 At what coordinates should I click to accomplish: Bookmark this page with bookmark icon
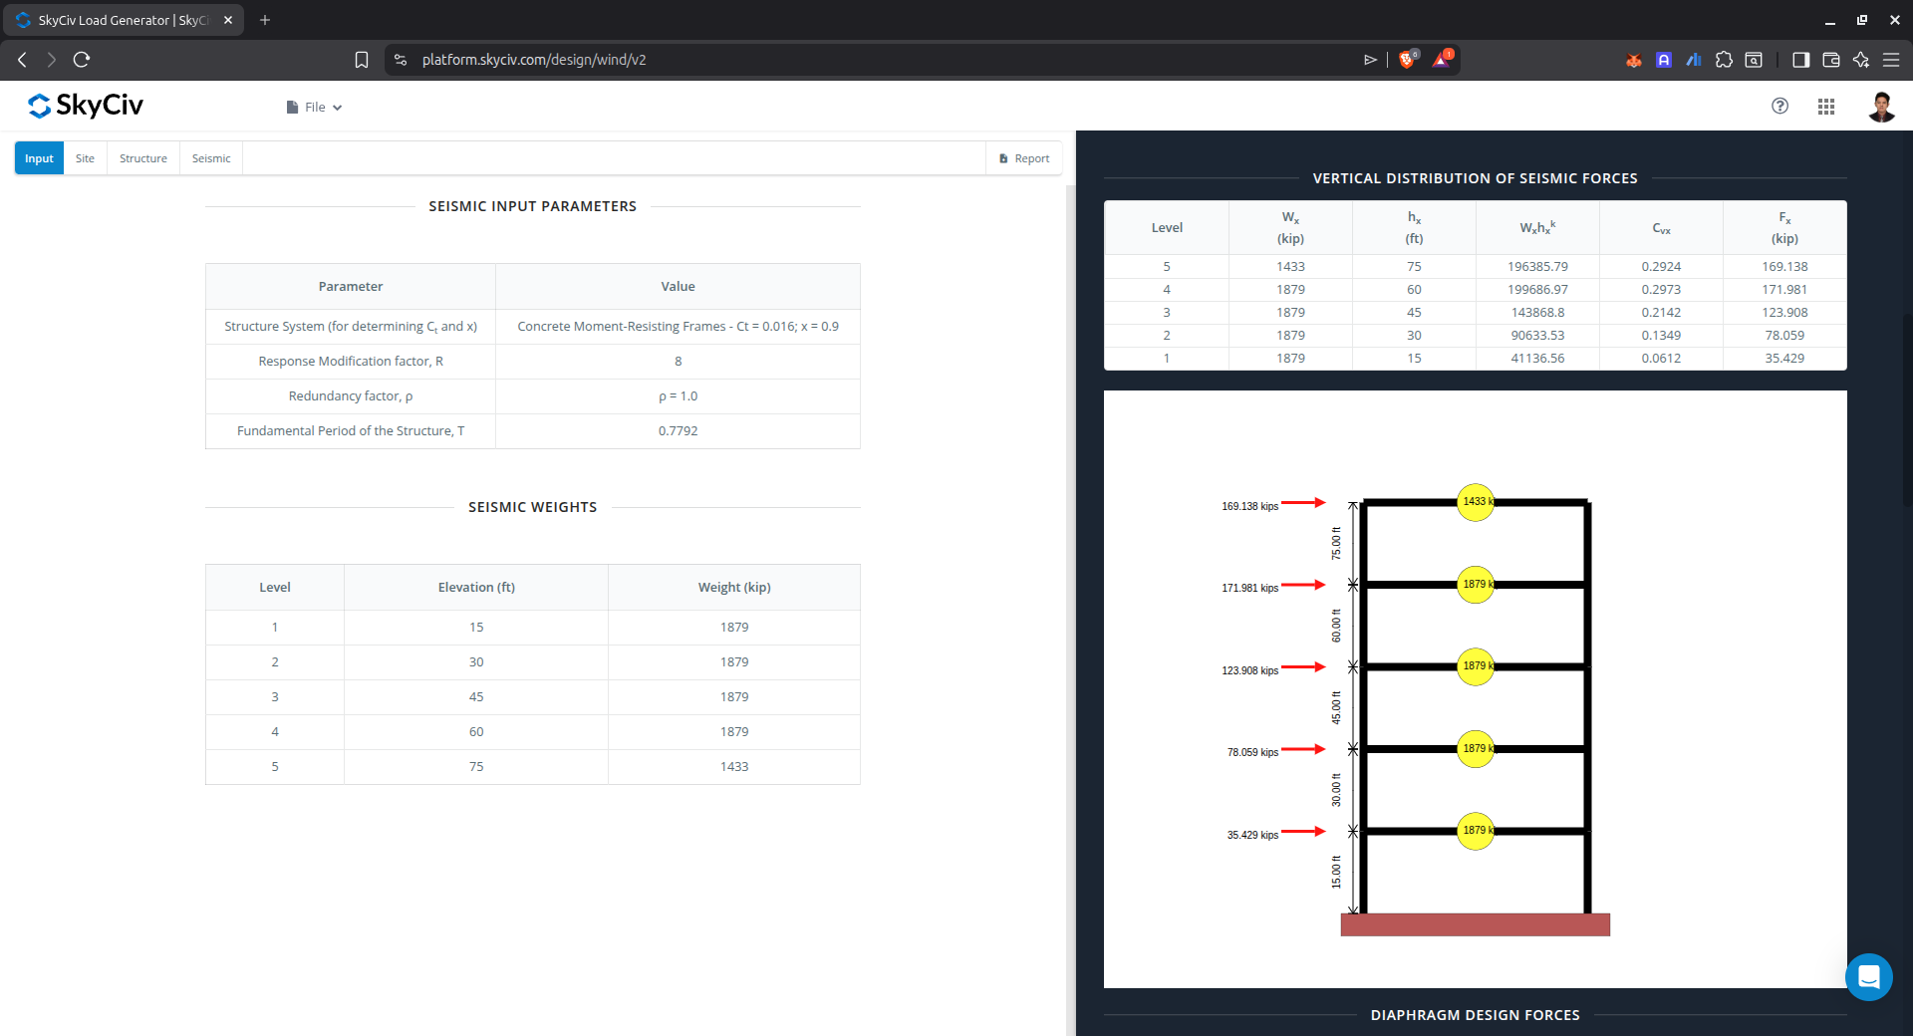coord(362,60)
